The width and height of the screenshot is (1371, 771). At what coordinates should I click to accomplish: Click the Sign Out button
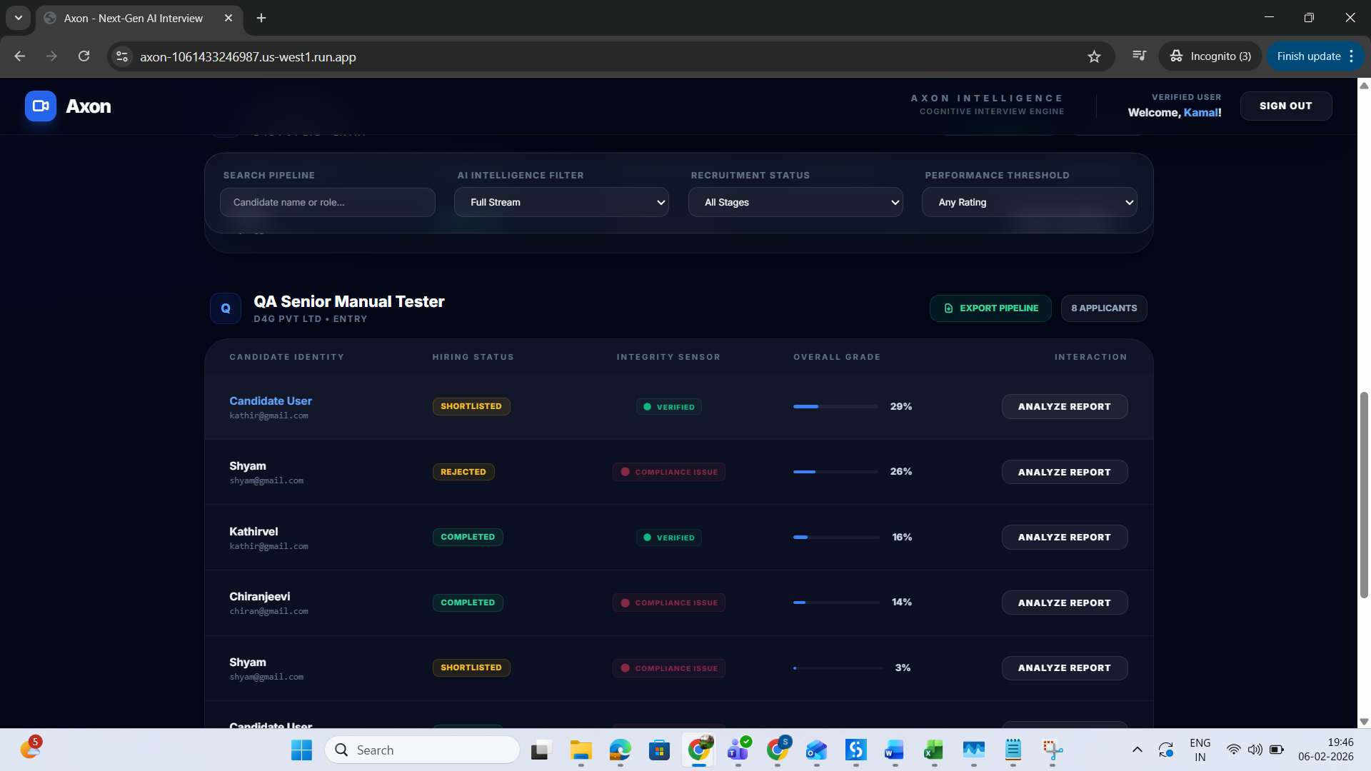point(1285,106)
